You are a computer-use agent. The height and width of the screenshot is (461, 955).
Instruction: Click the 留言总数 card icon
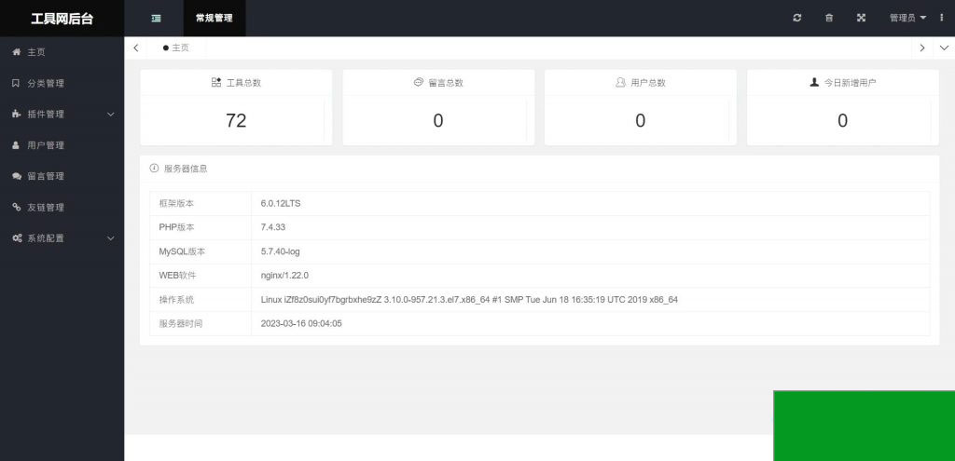[419, 83]
